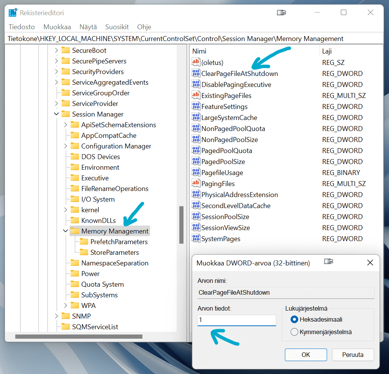Click the SecureBoot folder icon
389x374 pixels.
point(65,50)
